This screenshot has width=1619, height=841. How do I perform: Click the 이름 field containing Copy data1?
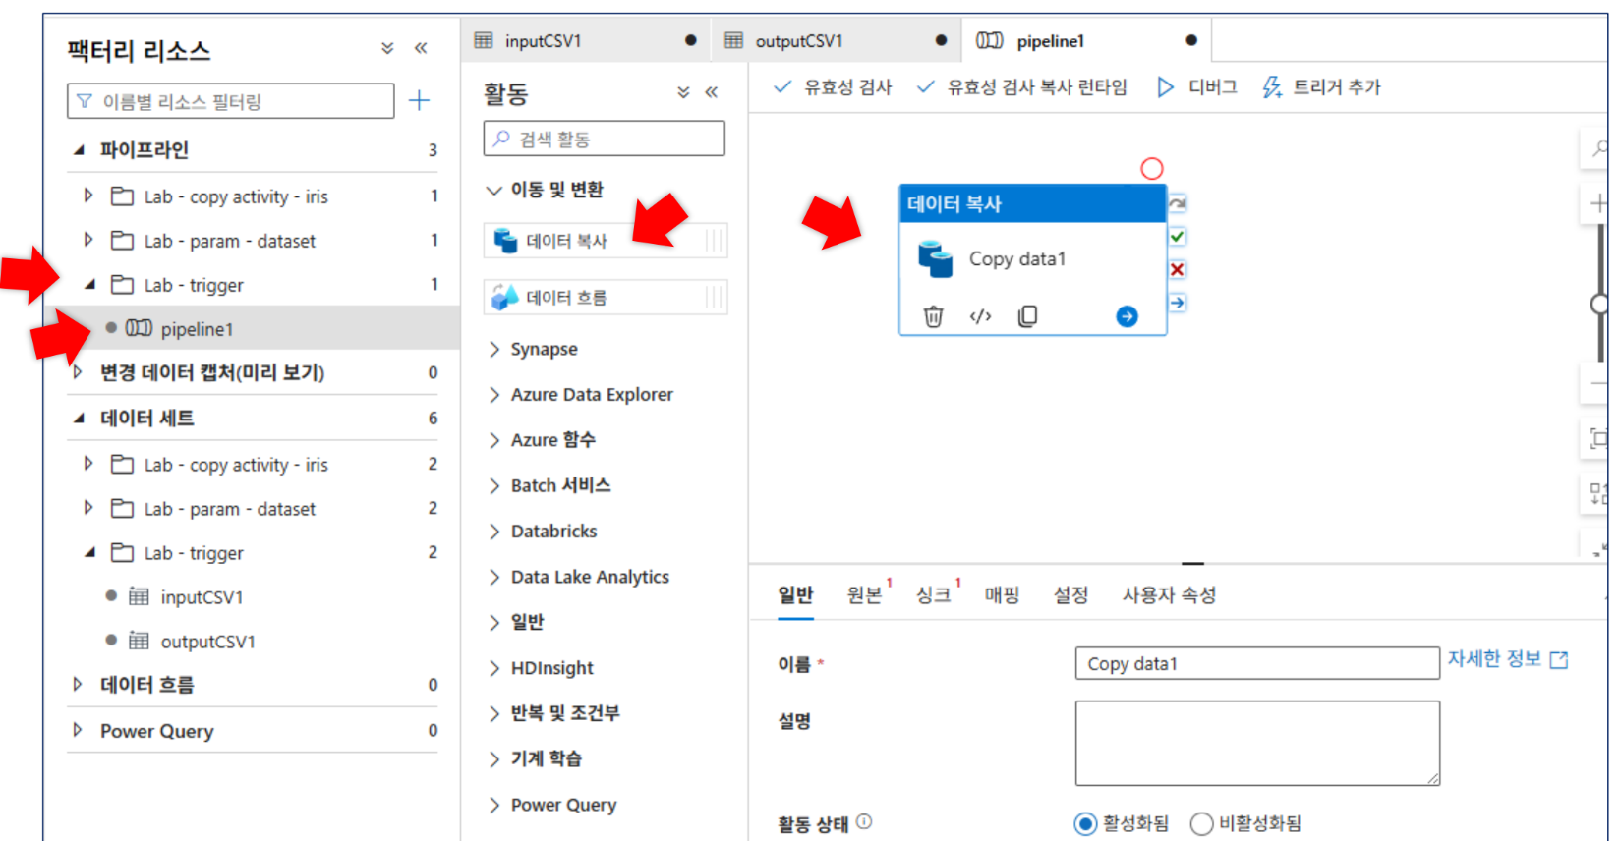pos(1257,663)
